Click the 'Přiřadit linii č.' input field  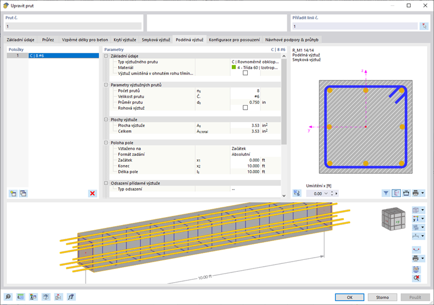[x=355, y=26]
